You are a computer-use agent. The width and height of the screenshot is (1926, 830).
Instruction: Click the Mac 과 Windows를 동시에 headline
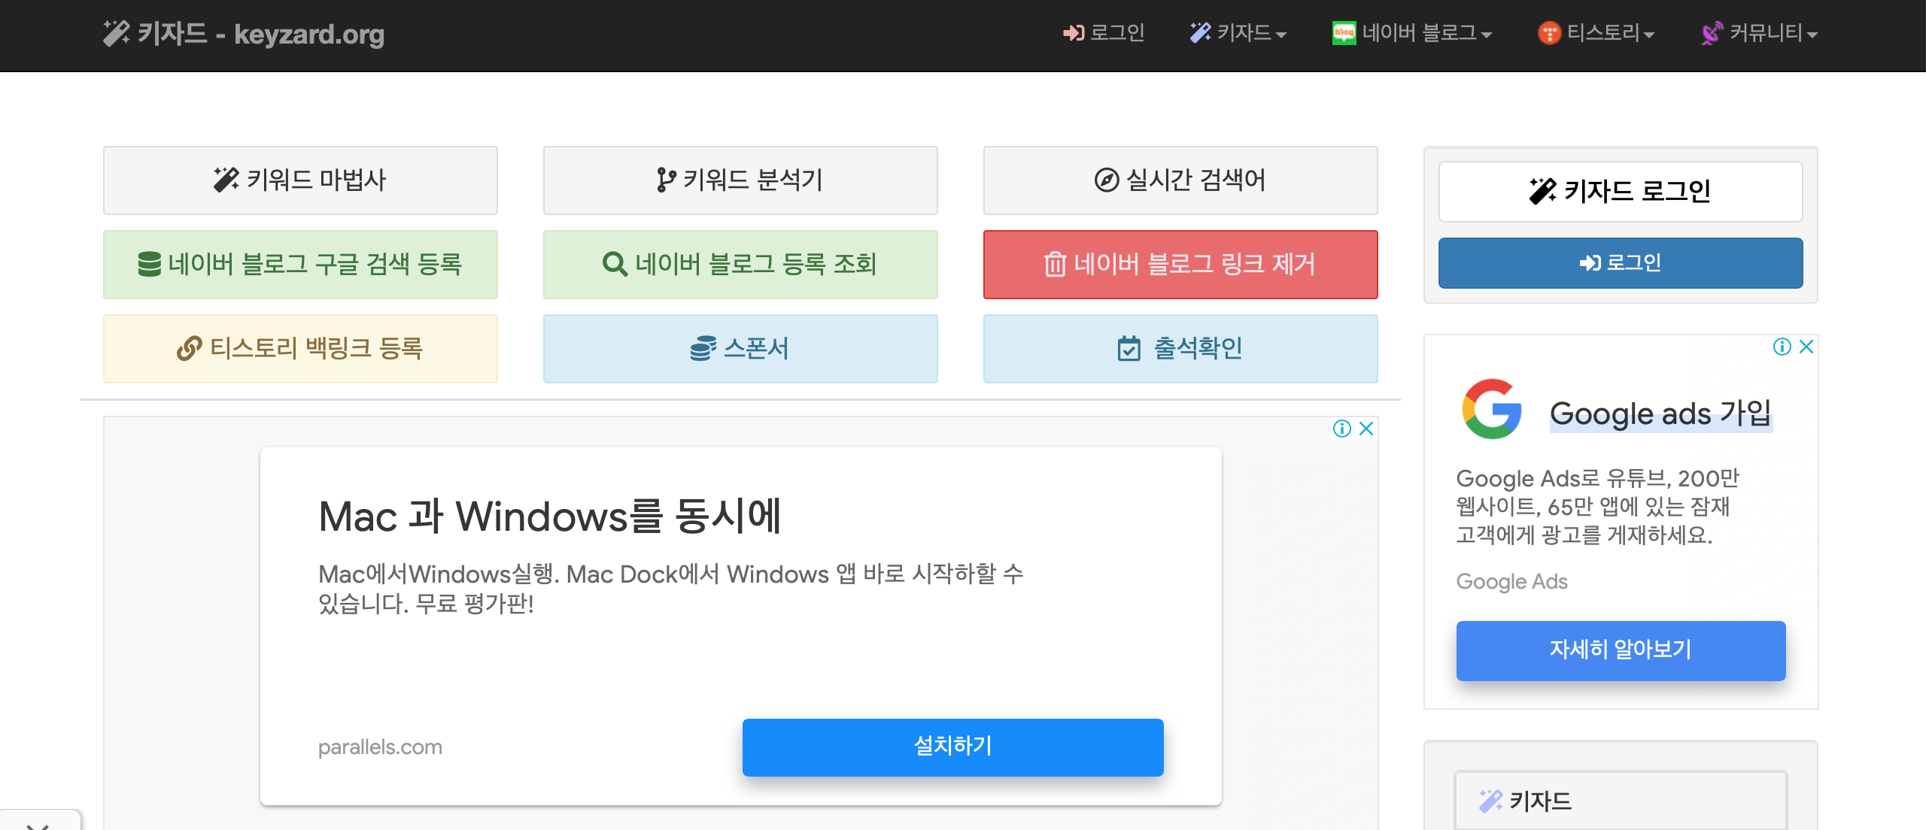tap(550, 516)
